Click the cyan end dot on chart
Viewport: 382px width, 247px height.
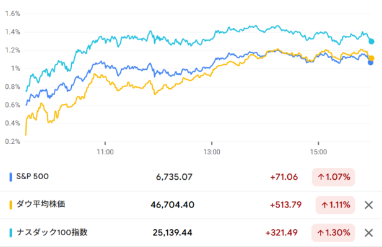click(371, 41)
